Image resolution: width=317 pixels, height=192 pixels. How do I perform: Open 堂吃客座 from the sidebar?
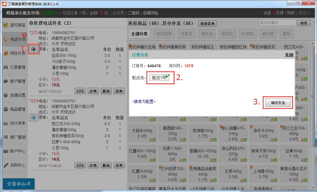(x=15, y=25)
